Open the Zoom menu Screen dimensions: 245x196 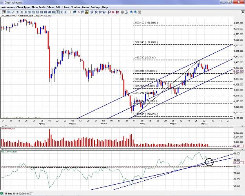(x=85, y=7)
